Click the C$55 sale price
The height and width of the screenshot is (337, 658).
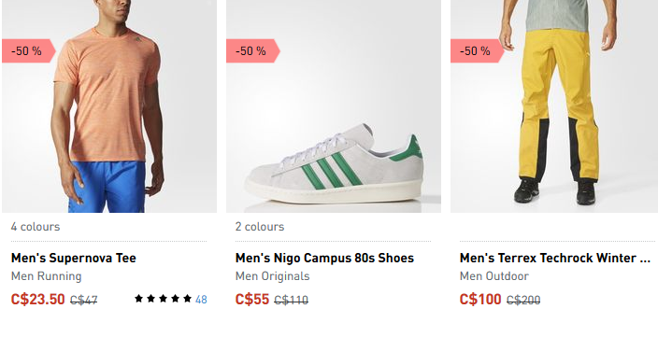[252, 300]
